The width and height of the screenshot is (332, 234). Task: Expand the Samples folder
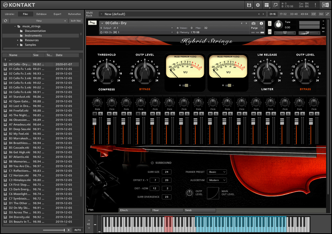pos(18,45)
